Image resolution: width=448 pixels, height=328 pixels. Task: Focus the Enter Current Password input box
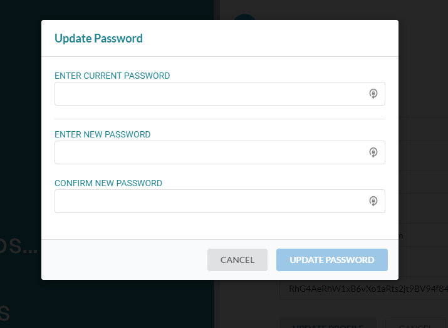click(x=220, y=94)
